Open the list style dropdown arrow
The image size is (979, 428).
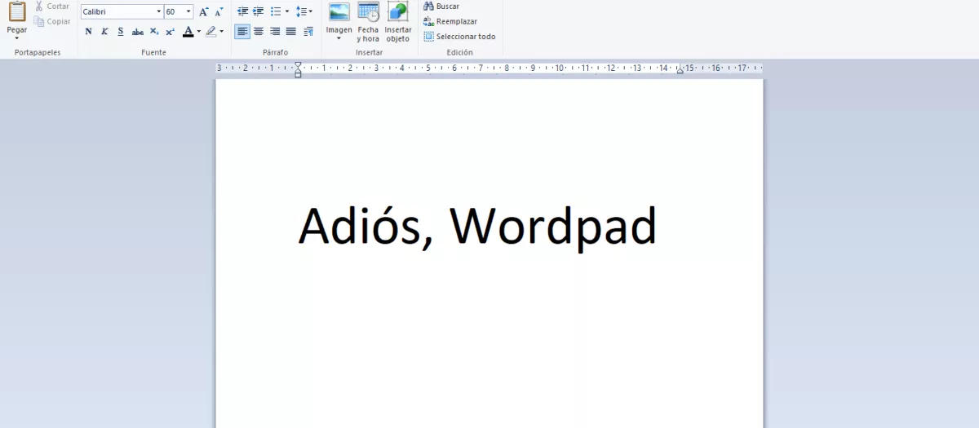(287, 11)
